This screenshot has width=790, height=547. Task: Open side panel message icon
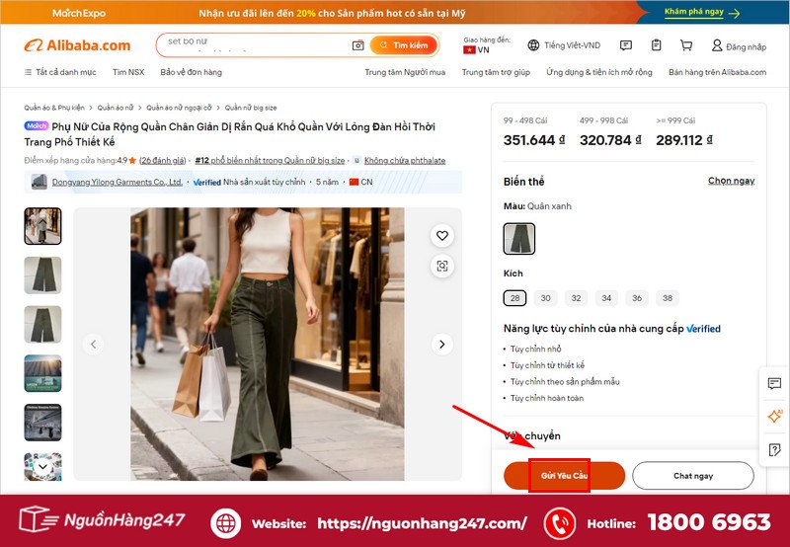(x=774, y=384)
